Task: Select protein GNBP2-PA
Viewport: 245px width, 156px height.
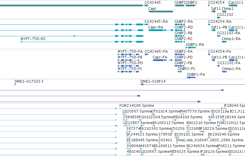Action: [x=184, y=51]
